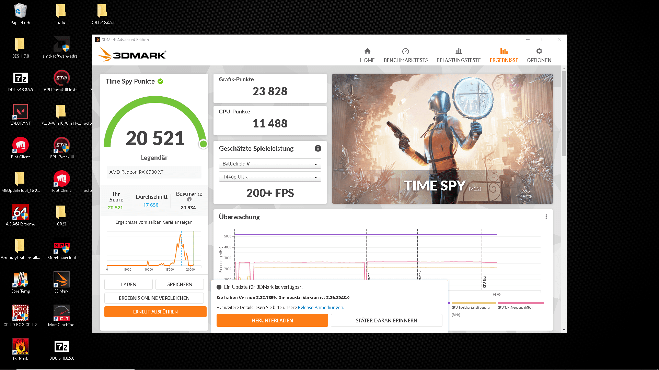Image resolution: width=659 pixels, height=370 pixels.
Task: Go to the HOME tab
Action: [x=367, y=55]
